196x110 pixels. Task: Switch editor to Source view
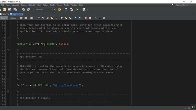tap(4, 18)
